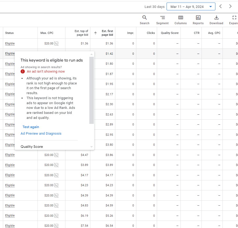238x228 pixels.
Task: Click the Test again link
Action: point(30,127)
